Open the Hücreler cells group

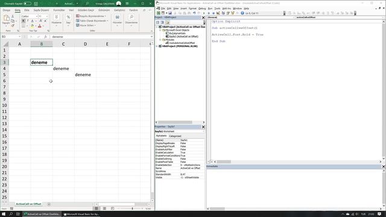coord(117,20)
